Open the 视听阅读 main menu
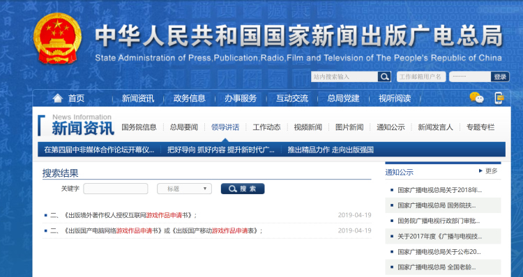This screenshot has width=523, height=277. click(x=395, y=98)
